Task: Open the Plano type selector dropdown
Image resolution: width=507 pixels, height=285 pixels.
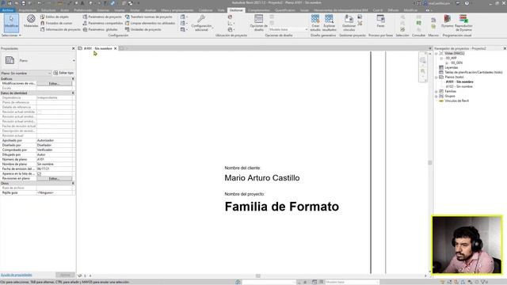Action: tap(74, 60)
